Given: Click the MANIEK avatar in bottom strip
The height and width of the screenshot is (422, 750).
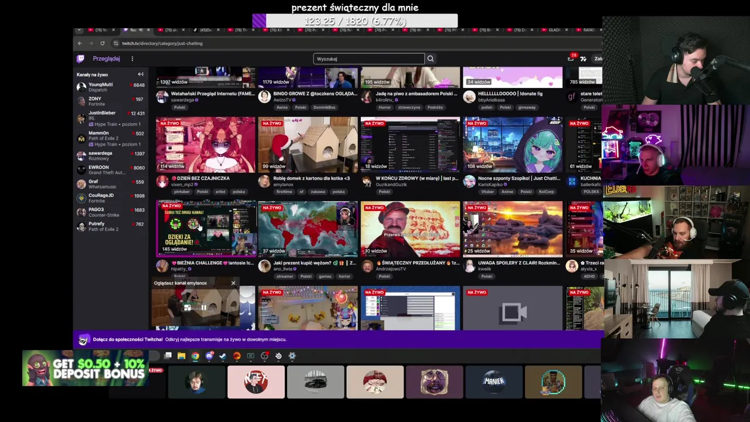Looking at the screenshot, I should click(x=494, y=382).
